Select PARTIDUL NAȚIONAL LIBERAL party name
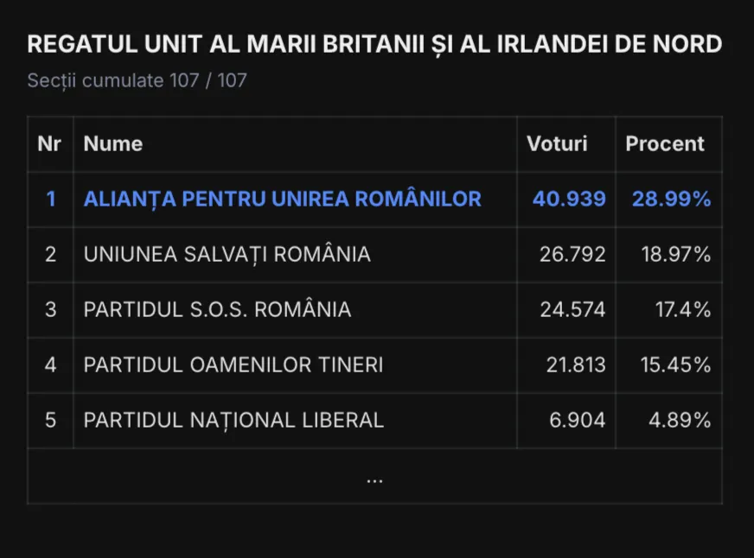Viewport: 754px width, 558px height. 233,420
